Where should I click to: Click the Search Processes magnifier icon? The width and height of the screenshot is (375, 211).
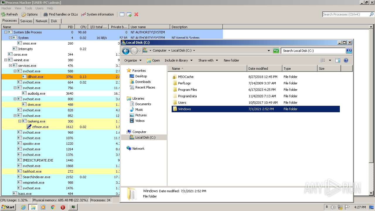372,14
